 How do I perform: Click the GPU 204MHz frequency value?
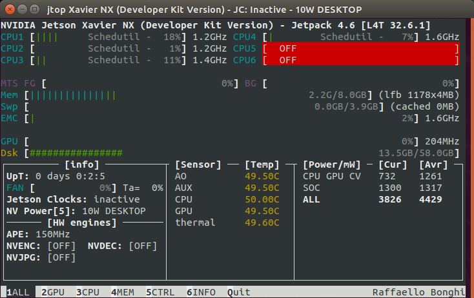click(442, 141)
